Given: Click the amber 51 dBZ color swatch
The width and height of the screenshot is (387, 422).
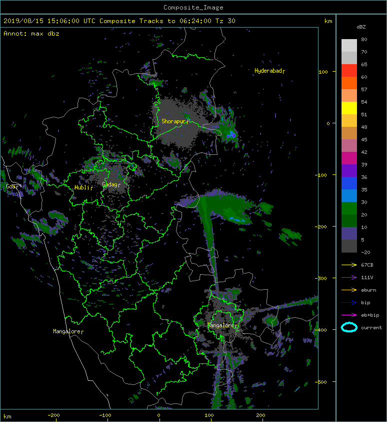Looking at the screenshot, I should (x=349, y=121).
